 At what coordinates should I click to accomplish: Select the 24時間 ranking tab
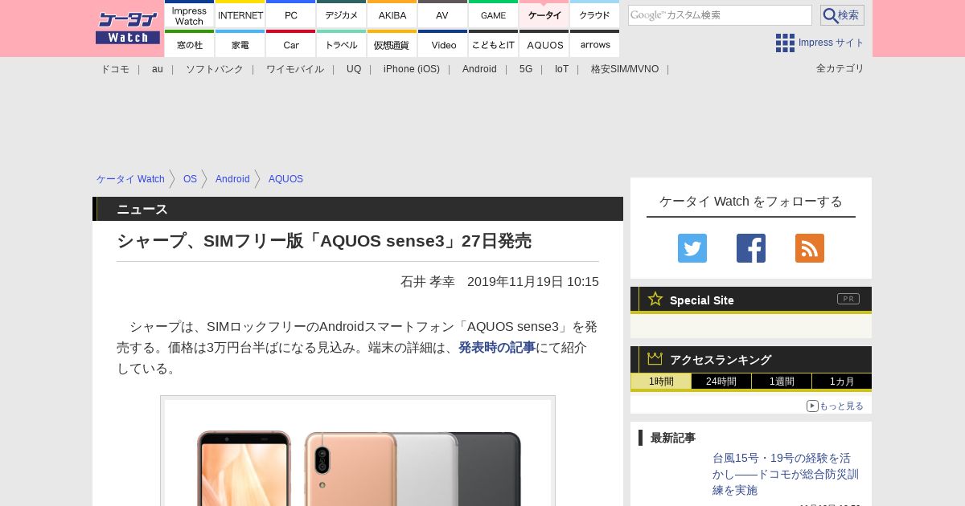721,382
